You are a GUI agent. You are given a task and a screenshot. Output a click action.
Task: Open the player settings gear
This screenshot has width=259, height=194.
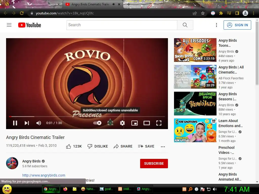(x=122, y=123)
